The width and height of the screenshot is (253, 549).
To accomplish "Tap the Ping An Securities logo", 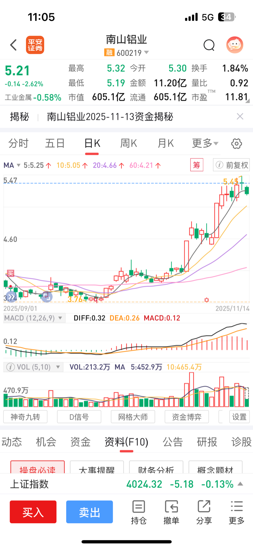I will (35, 45).
